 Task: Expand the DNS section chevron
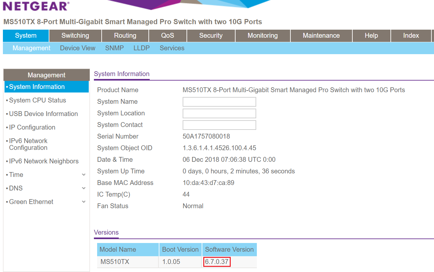coord(84,188)
